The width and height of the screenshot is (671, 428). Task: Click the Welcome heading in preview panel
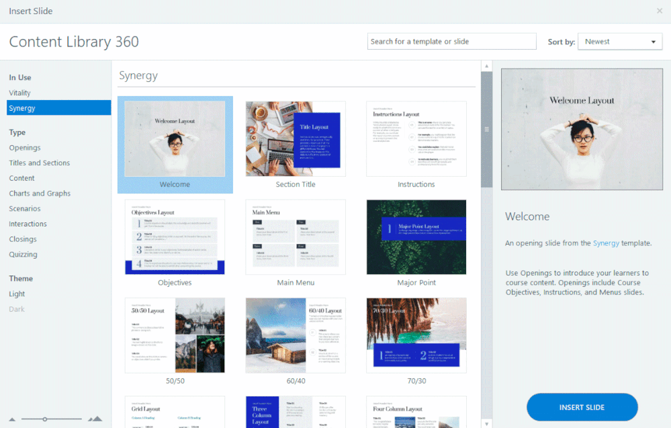527,216
